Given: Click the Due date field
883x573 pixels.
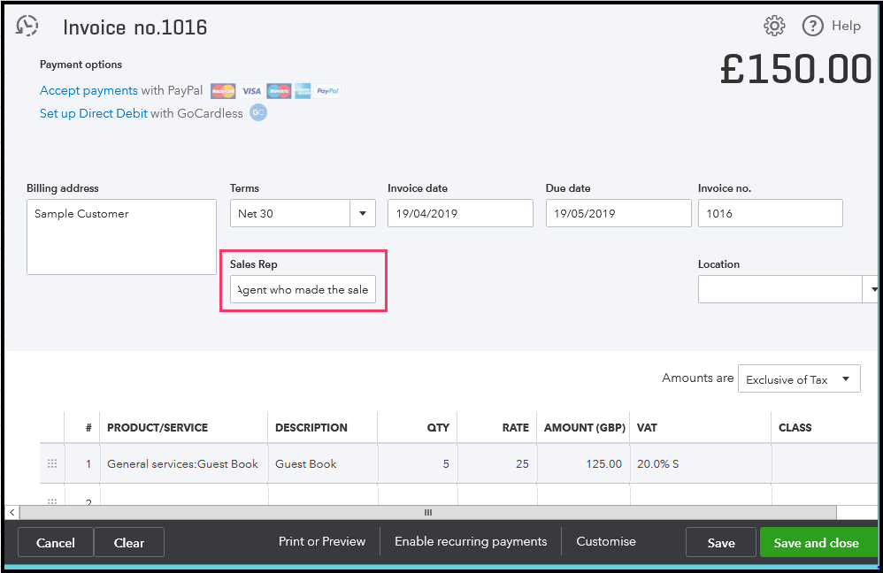Looking at the screenshot, I should tap(618, 213).
